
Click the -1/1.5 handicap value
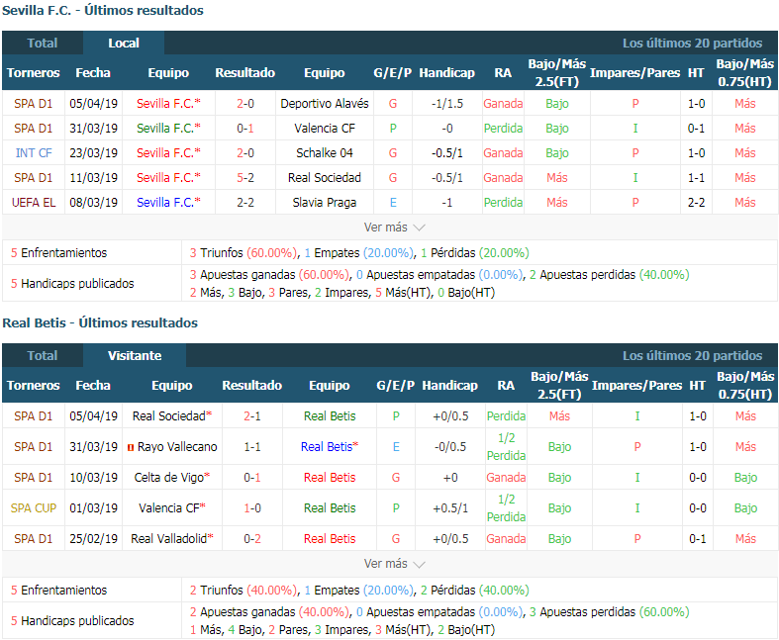447,103
